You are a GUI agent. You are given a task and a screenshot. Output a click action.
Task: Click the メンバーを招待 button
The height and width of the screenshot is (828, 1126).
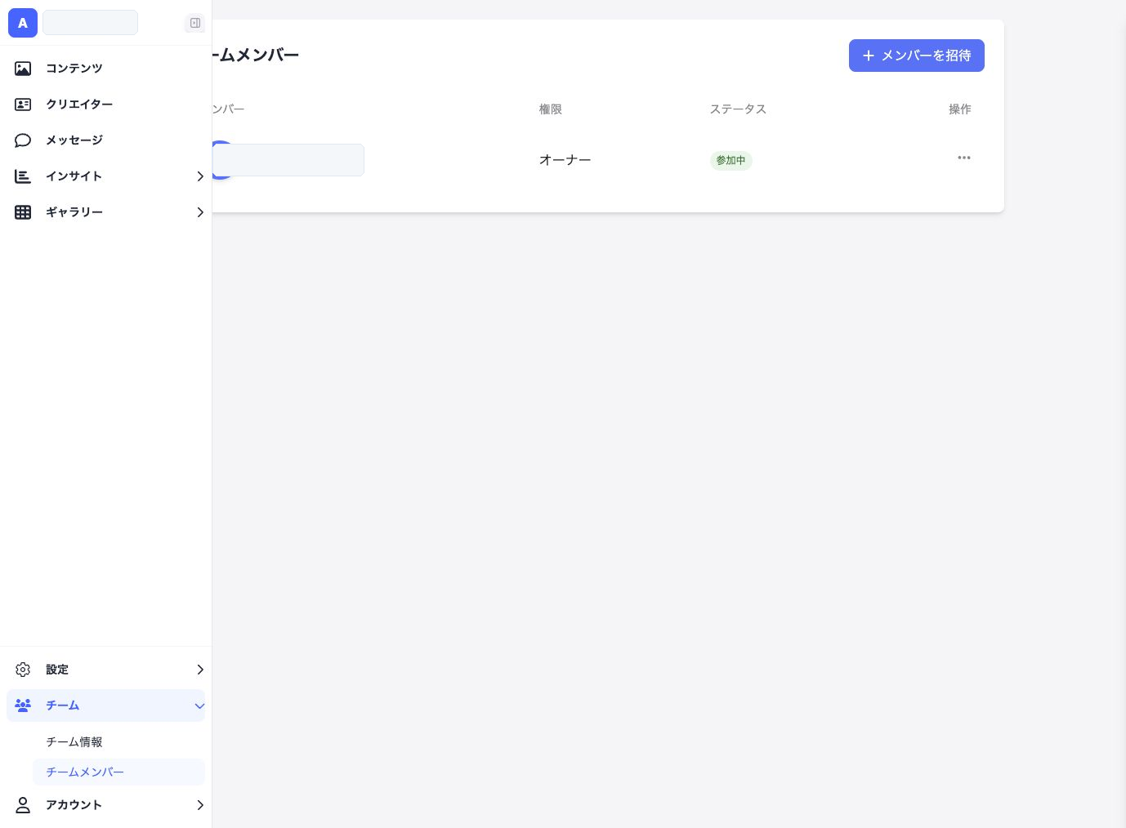click(917, 56)
